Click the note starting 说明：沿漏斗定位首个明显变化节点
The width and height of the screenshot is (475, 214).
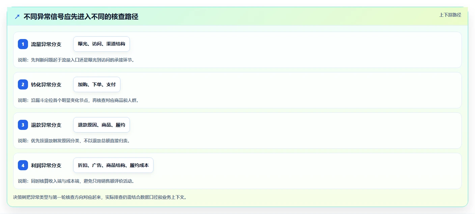(78, 100)
